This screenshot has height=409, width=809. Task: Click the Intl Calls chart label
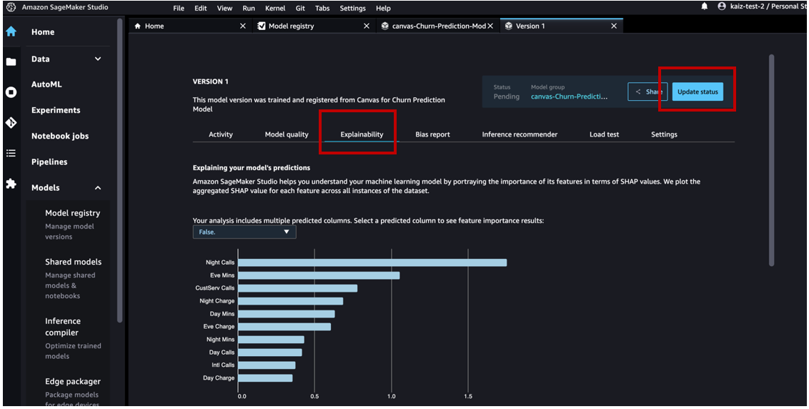tap(222, 365)
